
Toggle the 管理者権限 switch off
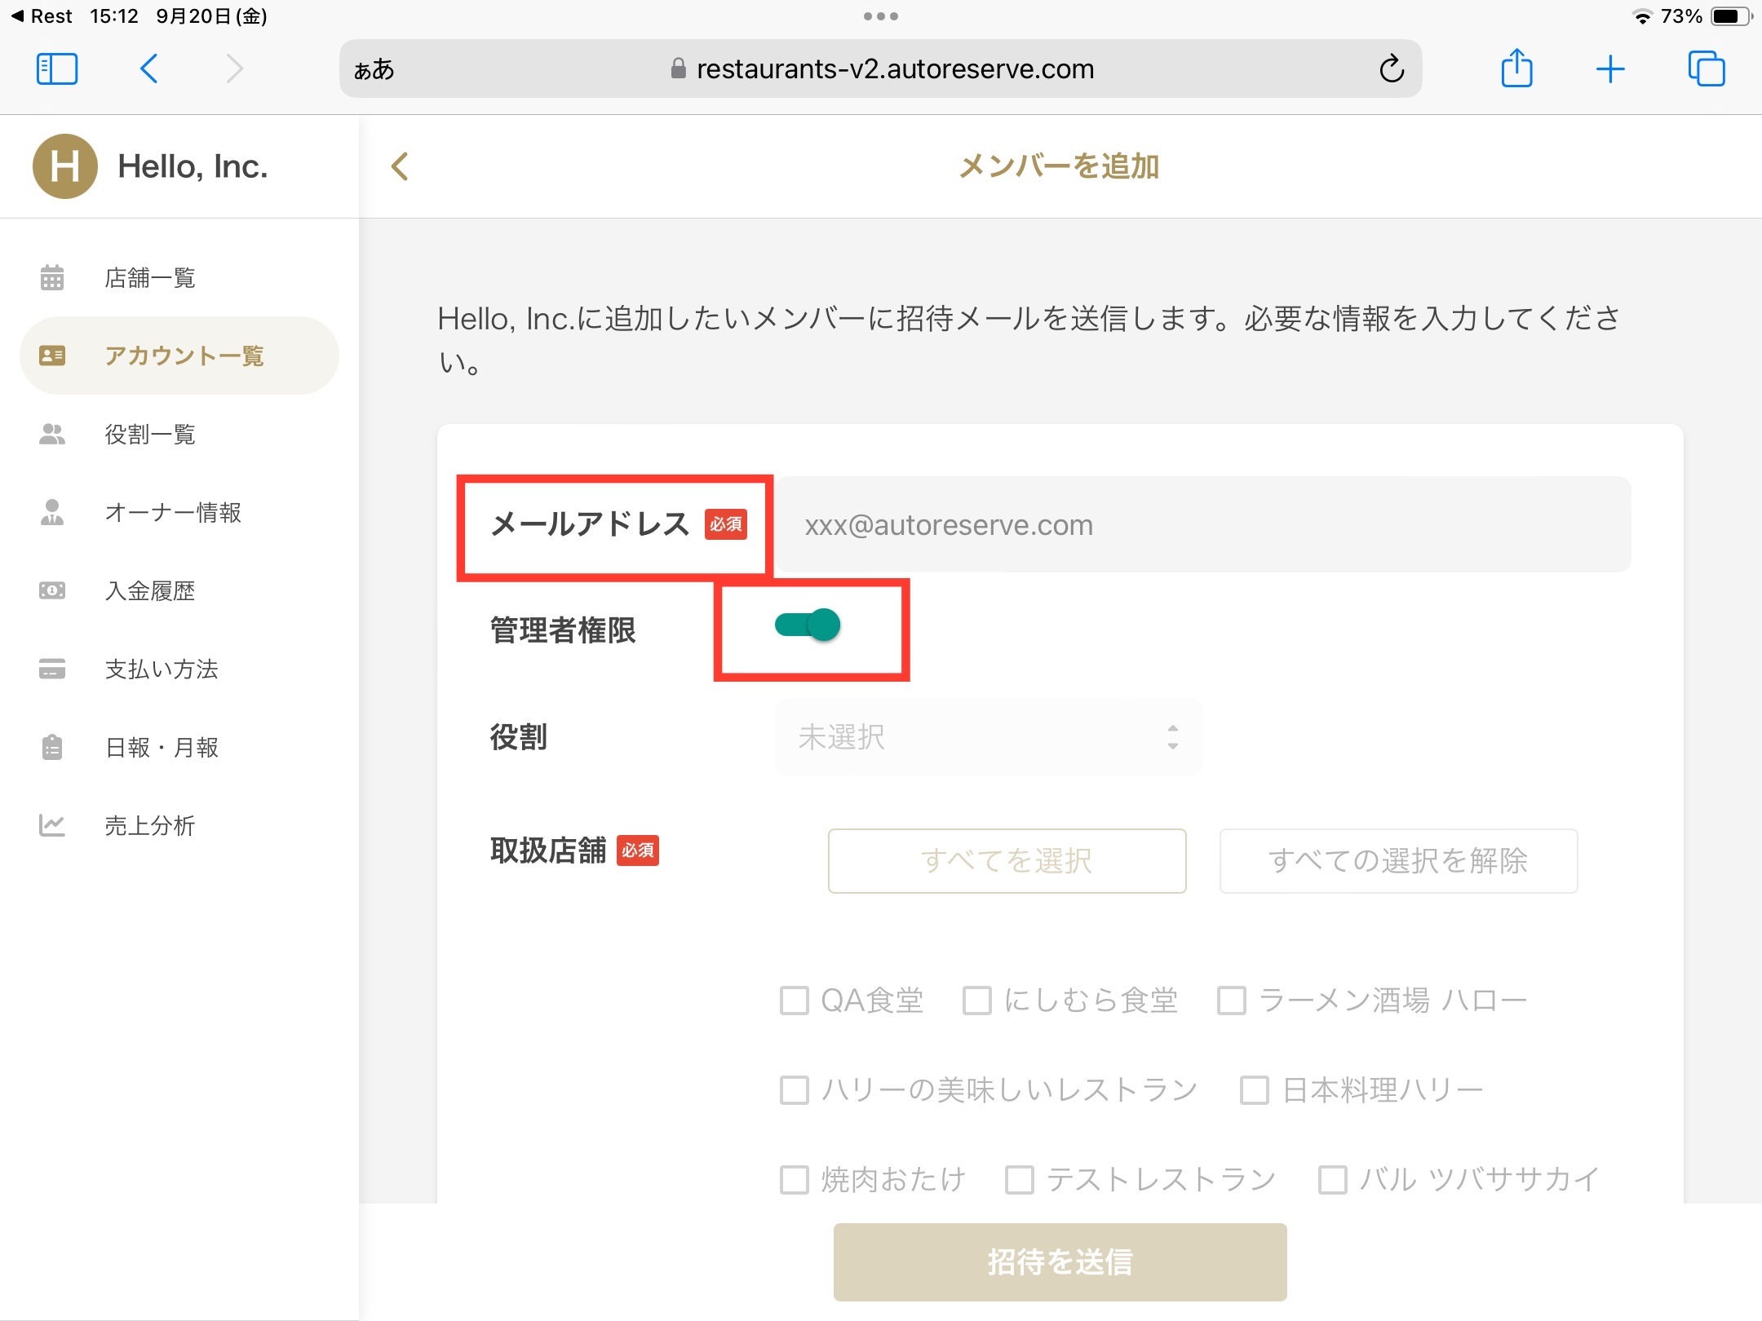(x=808, y=625)
